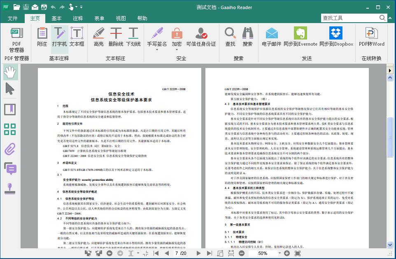396x259 pixels.
Task: Open the attachments paperclip panel
Action: tap(9, 148)
